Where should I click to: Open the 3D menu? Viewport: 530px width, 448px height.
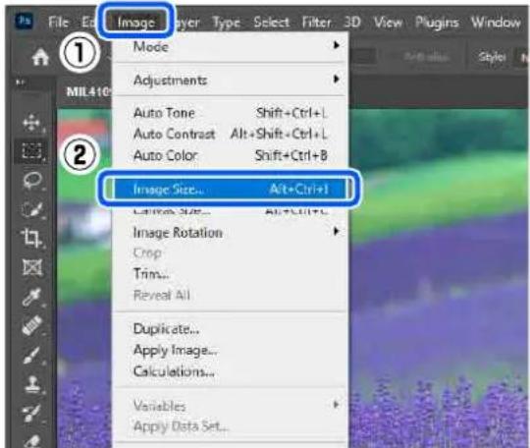pos(352,23)
